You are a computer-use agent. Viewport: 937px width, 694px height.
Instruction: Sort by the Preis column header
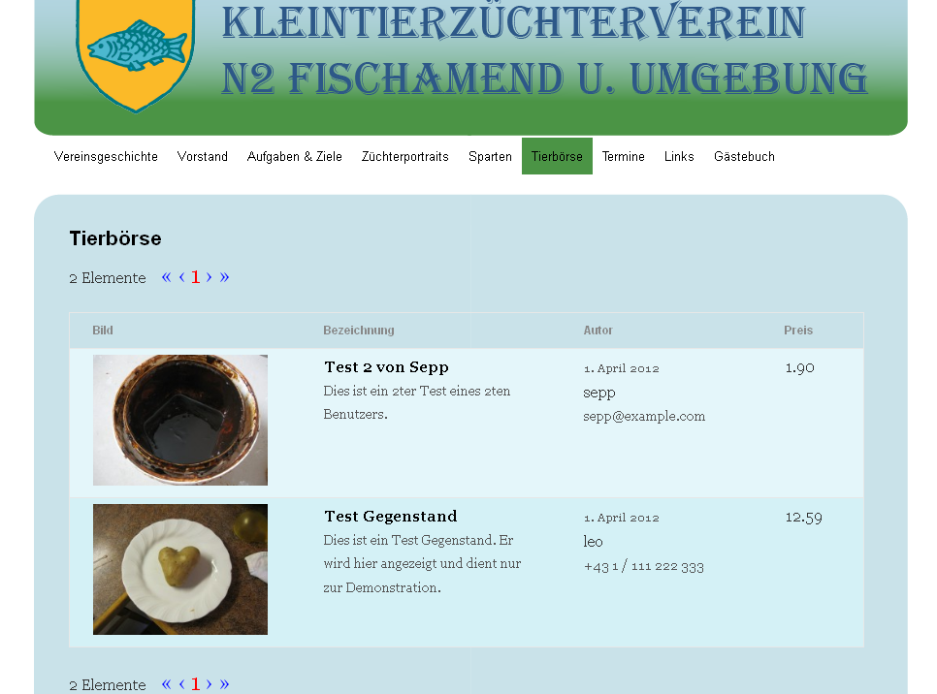click(797, 331)
